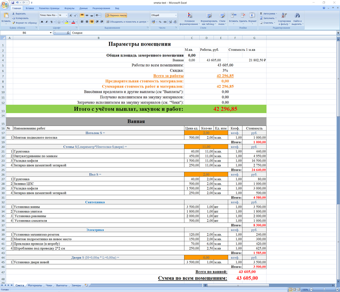This screenshot has height=292, width=340.
Task: Click the zoom slider handle
Action: coord(324,289)
